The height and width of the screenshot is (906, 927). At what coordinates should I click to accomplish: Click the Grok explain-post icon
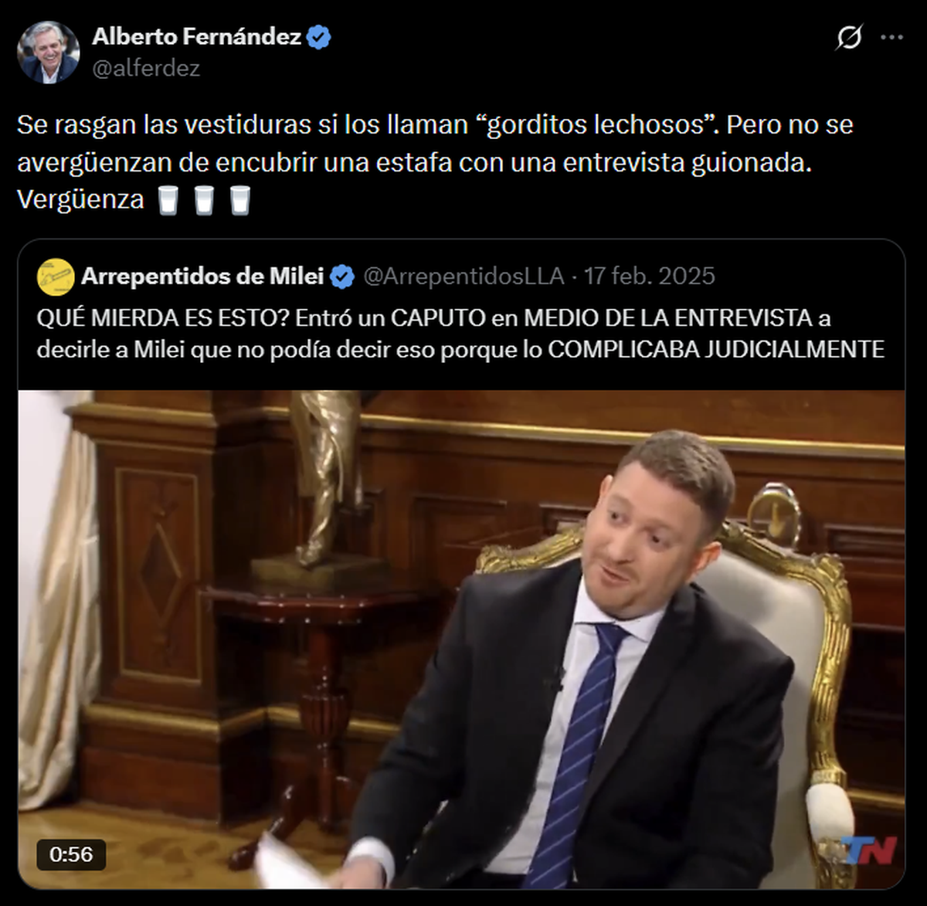tap(849, 37)
